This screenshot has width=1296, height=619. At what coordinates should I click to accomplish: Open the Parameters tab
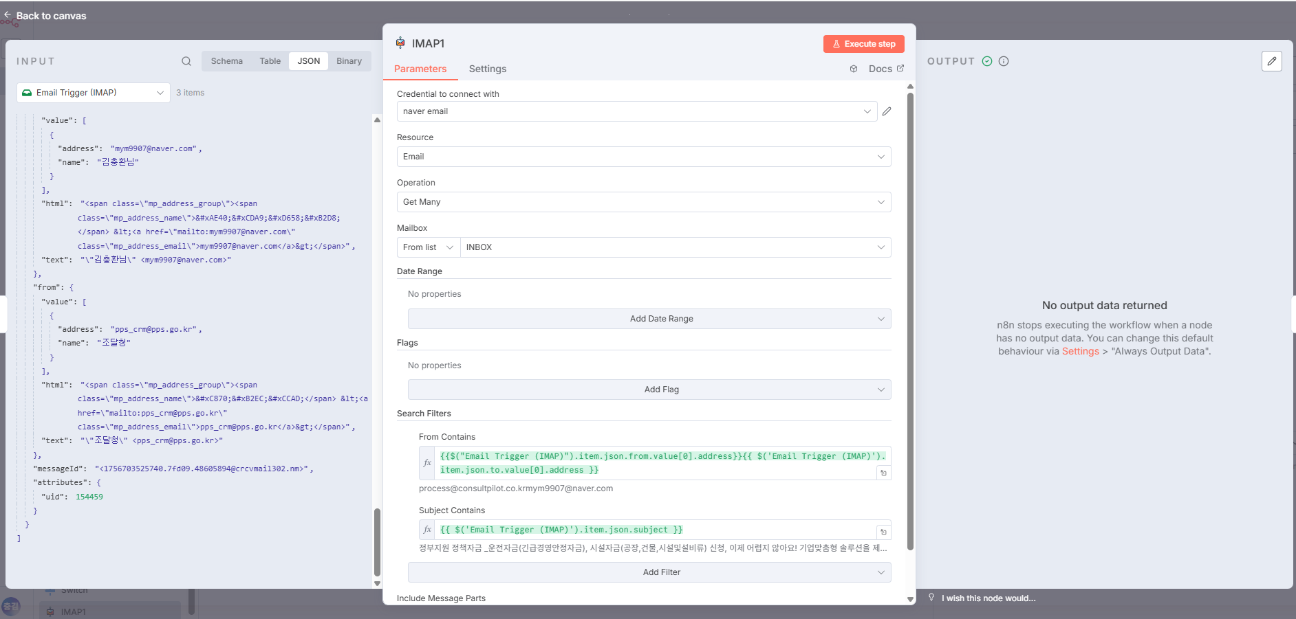pyautogui.click(x=420, y=69)
